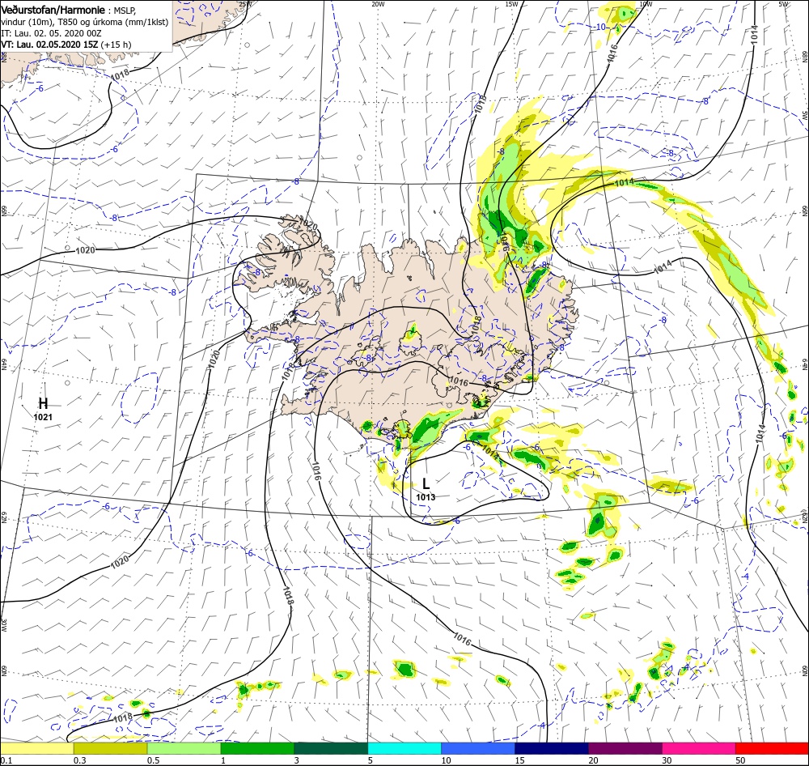Pick the yellow 0.1 precipitation legend swatch
The height and width of the screenshot is (766, 809).
click(37, 748)
